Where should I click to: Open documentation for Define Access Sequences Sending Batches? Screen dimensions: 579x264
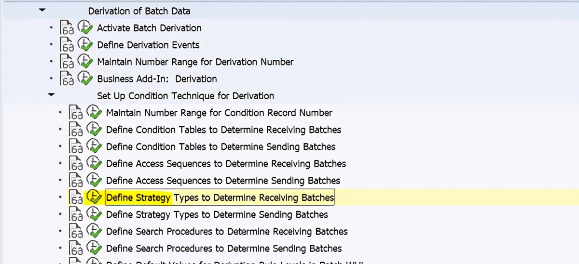[x=76, y=181]
